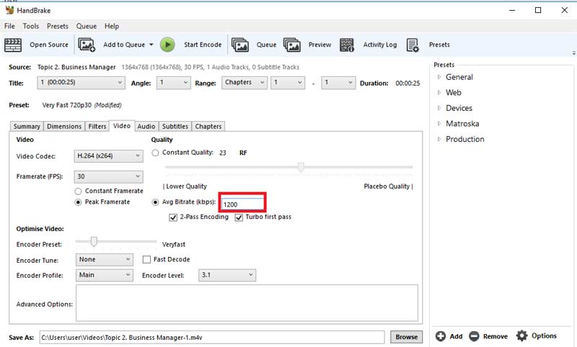Select Constant Framerate option
577x347 pixels.
tap(78, 191)
